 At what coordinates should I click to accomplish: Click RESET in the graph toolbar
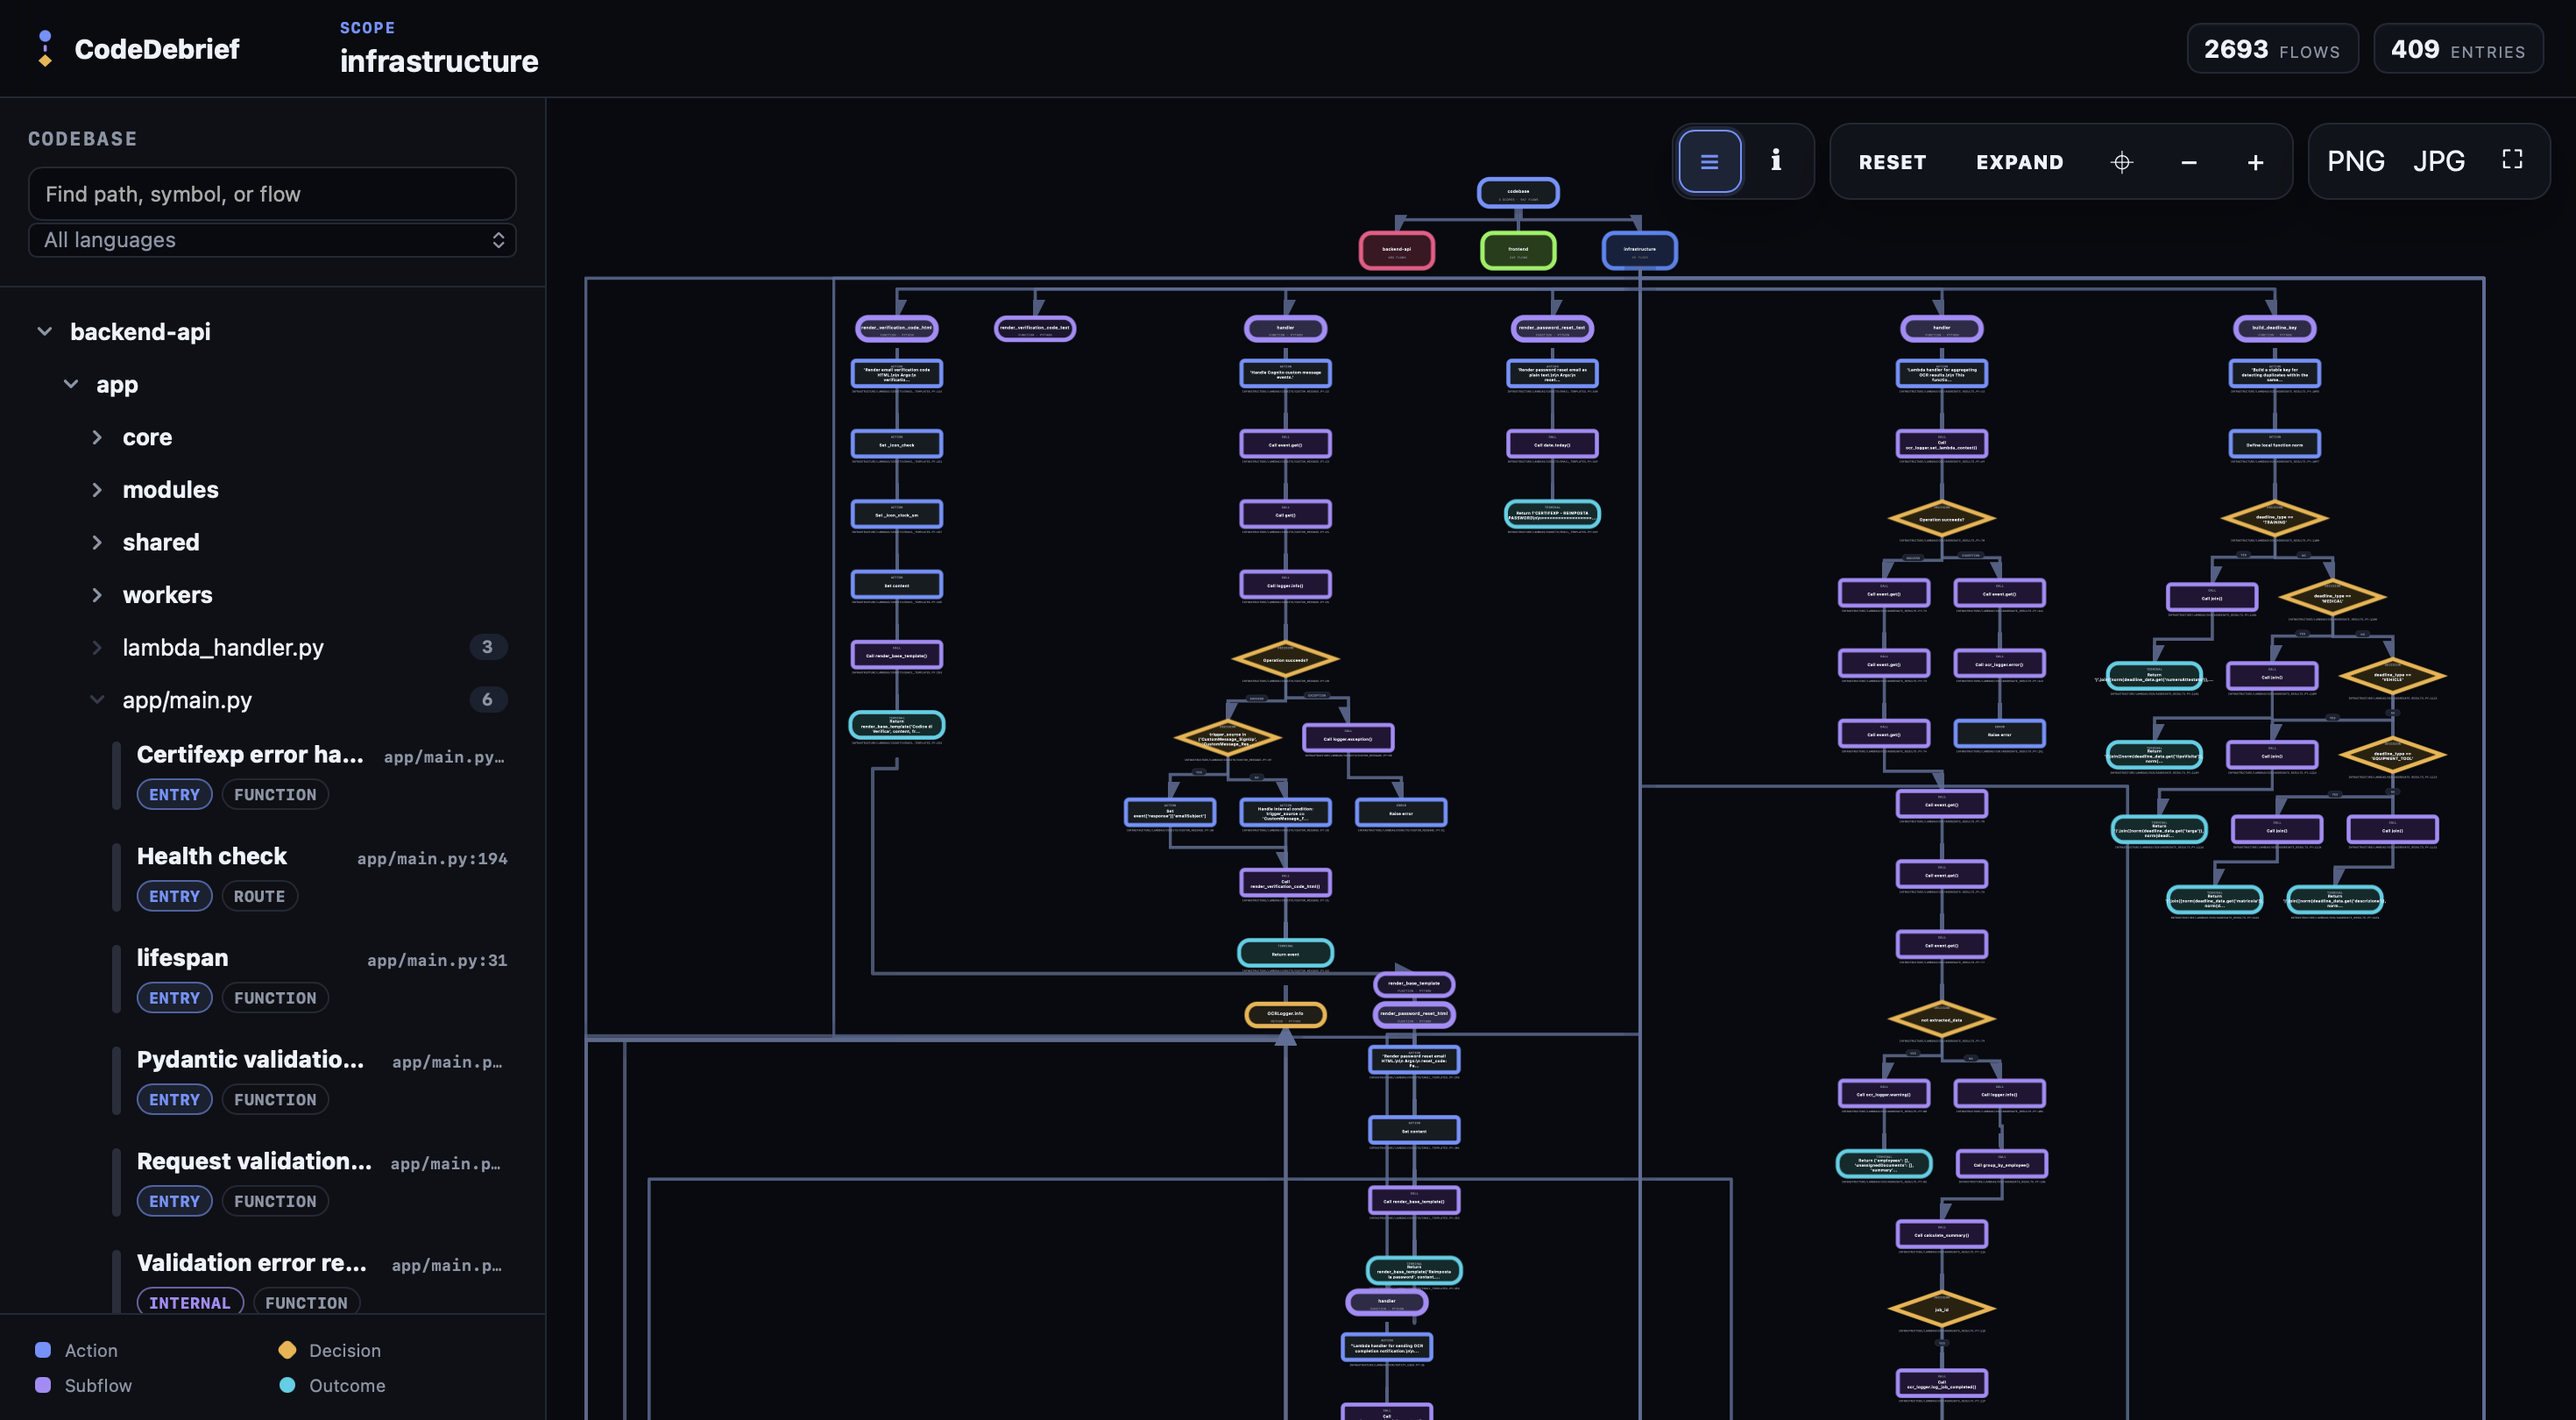click(1892, 162)
